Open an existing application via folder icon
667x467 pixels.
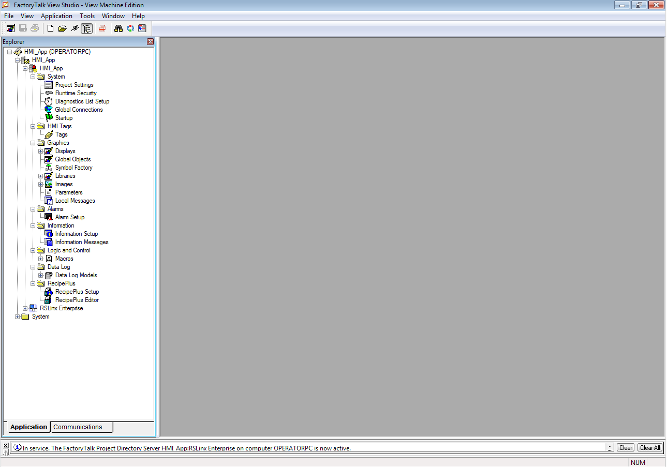click(x=62, y=28)
